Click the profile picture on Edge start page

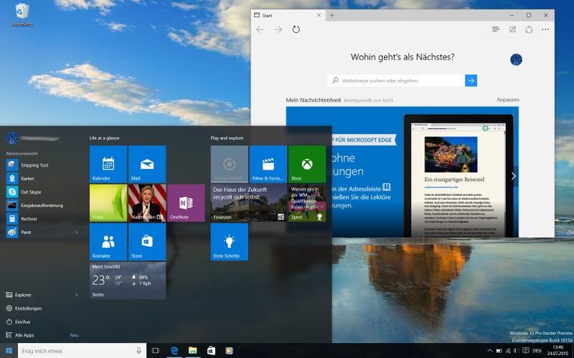[516, 59]
